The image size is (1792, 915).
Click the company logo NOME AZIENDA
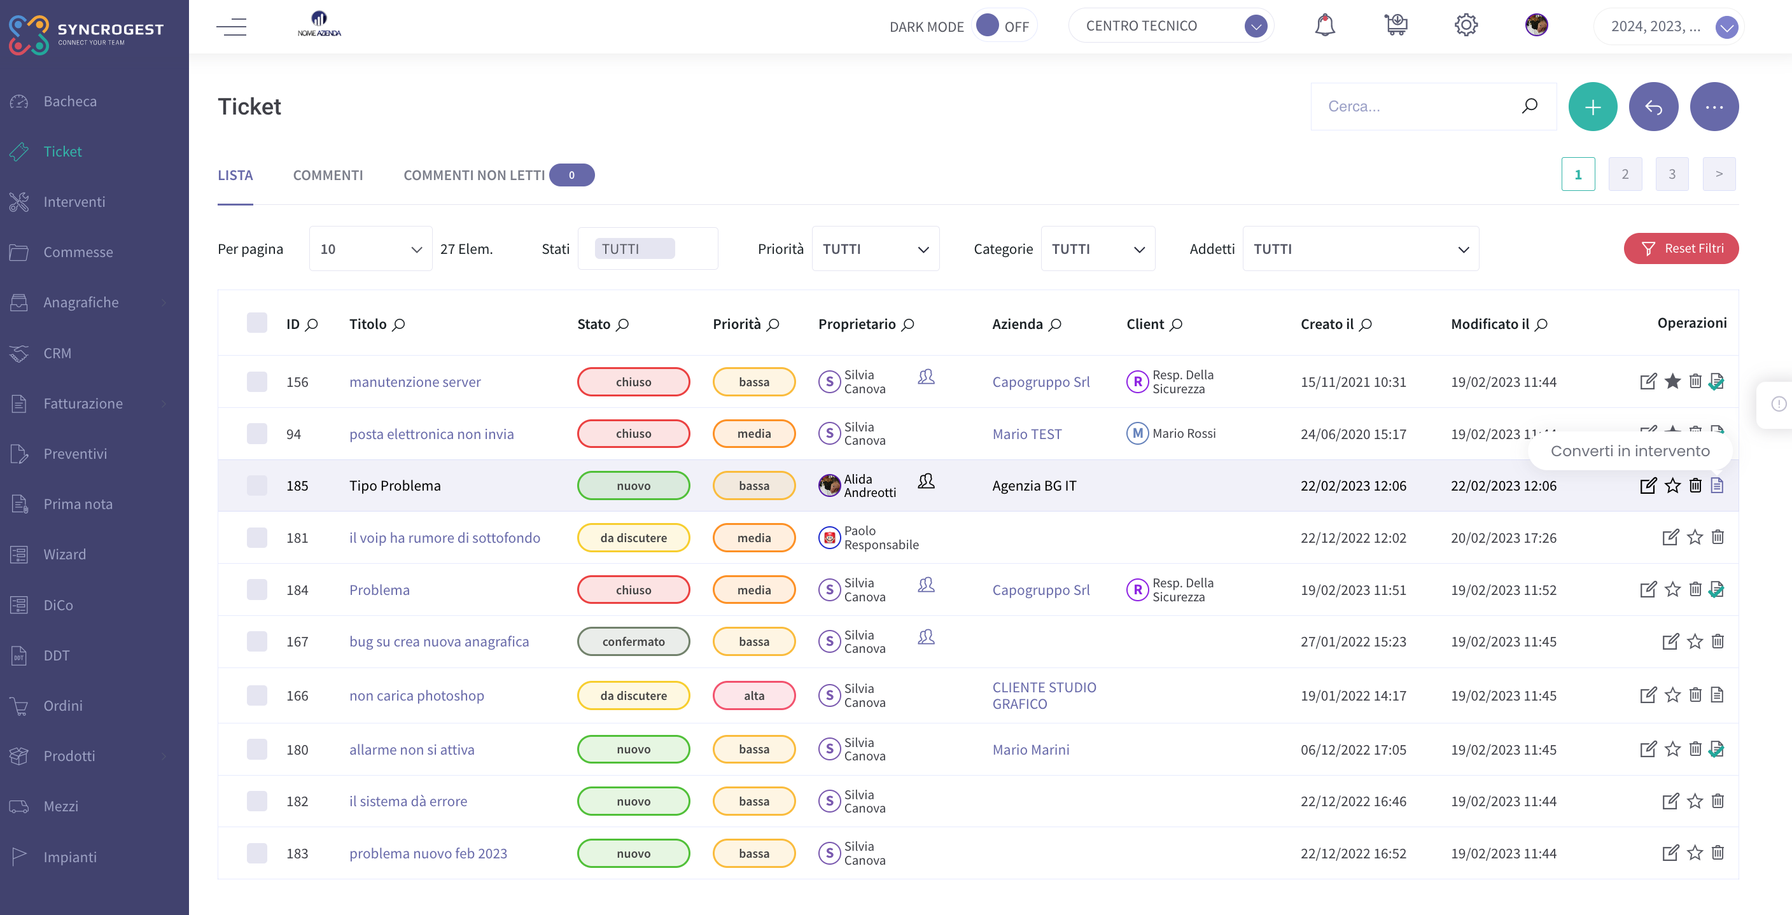pyautogui.click(x=319, y=24)
